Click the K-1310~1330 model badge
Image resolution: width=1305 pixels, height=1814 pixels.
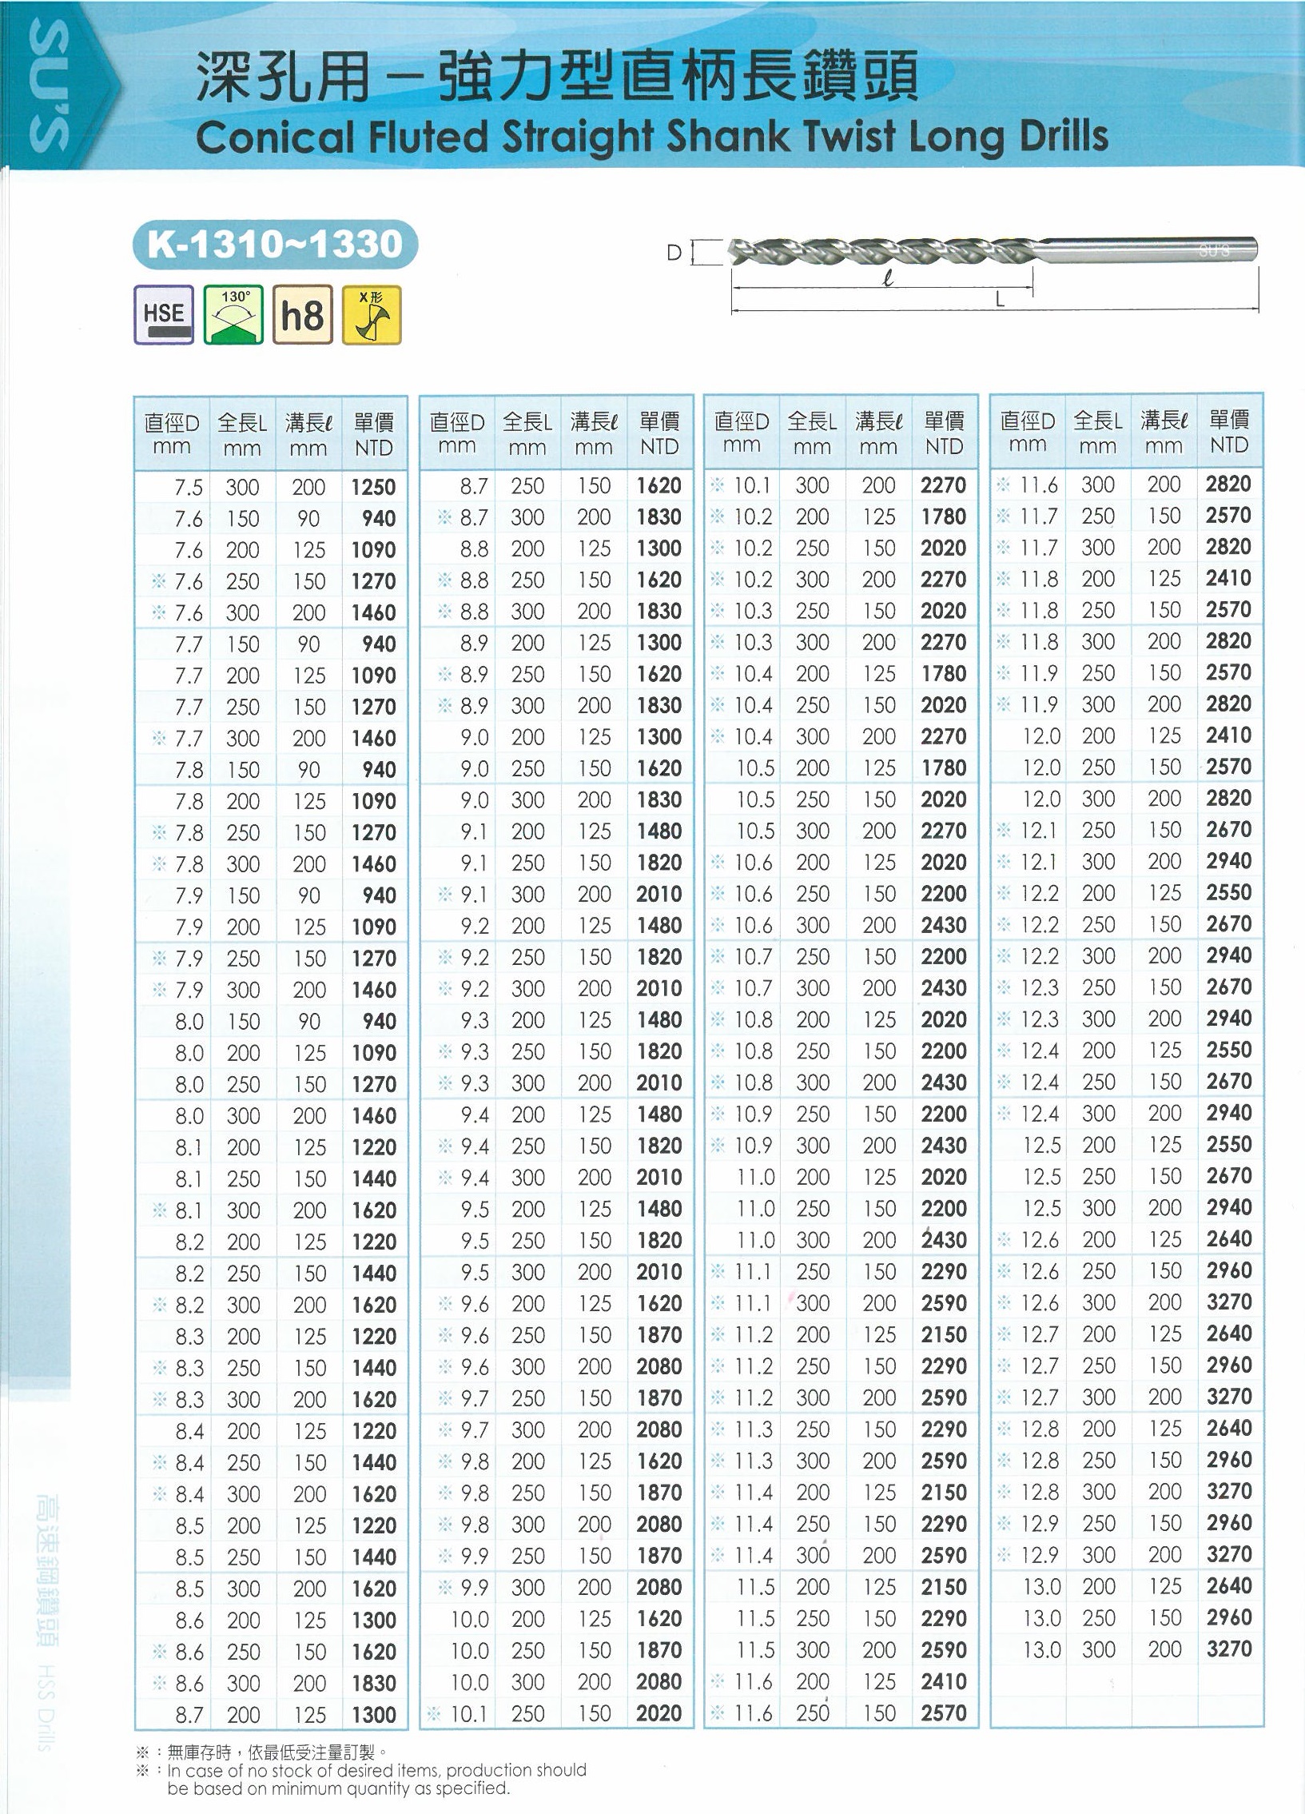(275, 244)
